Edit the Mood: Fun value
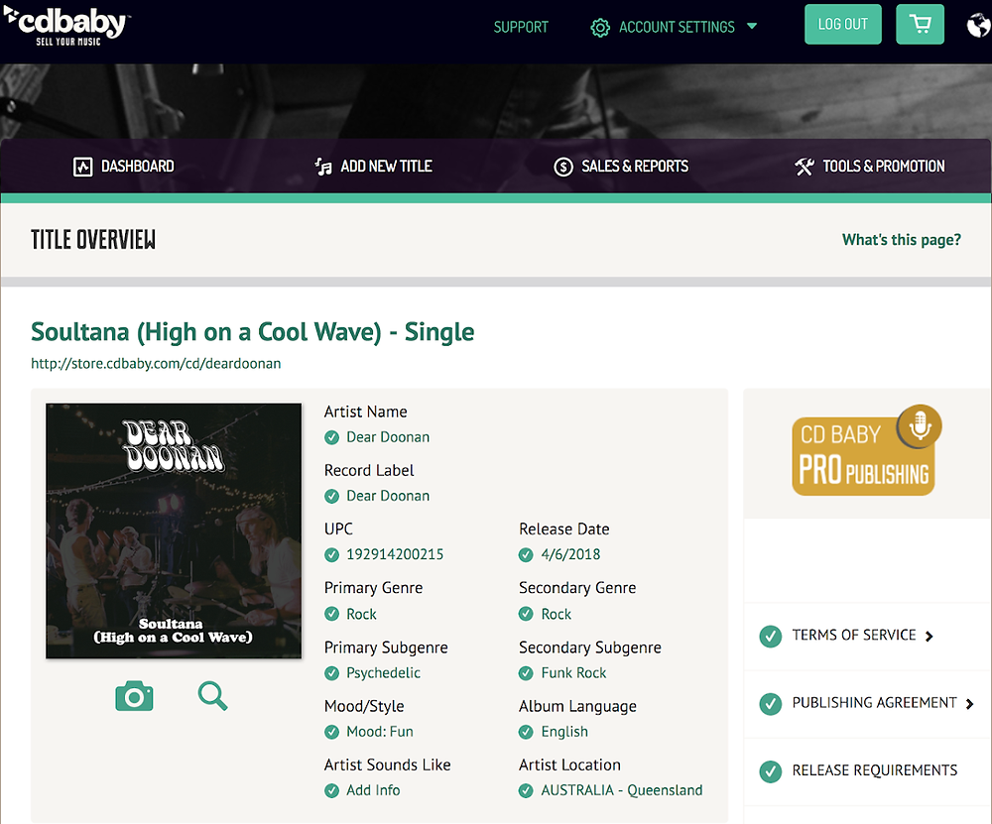992x824 pixels. (380, 732)
